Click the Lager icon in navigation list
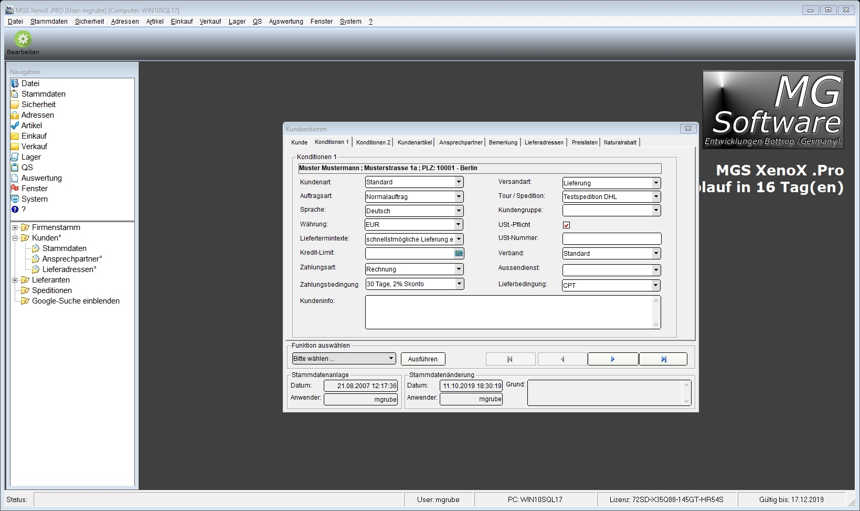 point(15,157)
